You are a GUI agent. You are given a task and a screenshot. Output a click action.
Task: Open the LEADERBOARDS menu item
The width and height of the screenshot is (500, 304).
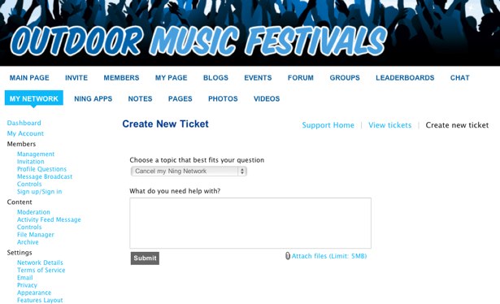(405, 78)
